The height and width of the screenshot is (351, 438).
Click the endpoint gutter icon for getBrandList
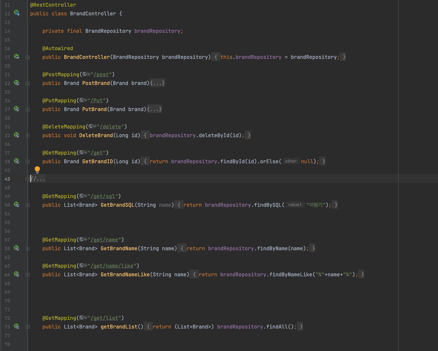point(17,326)
